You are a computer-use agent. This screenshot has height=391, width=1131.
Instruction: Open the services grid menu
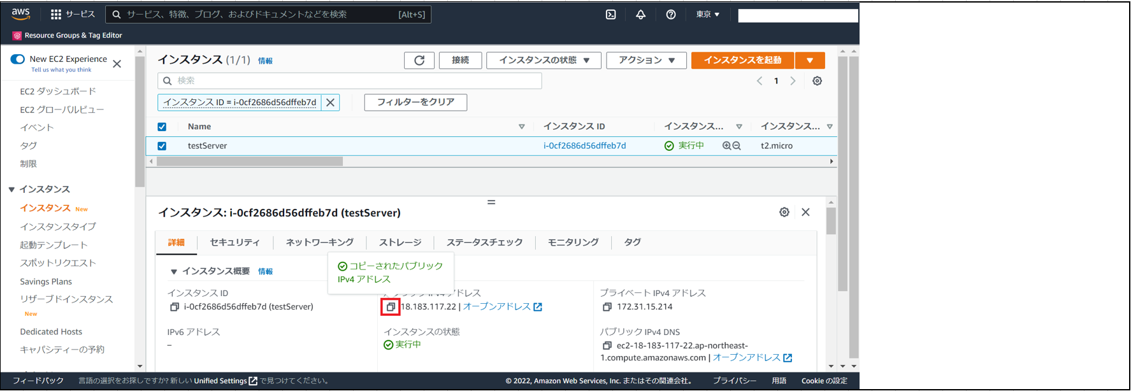click(x=56, y=14)
